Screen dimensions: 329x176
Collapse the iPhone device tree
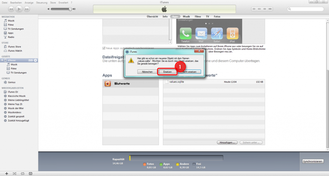(x=2, y=60)
